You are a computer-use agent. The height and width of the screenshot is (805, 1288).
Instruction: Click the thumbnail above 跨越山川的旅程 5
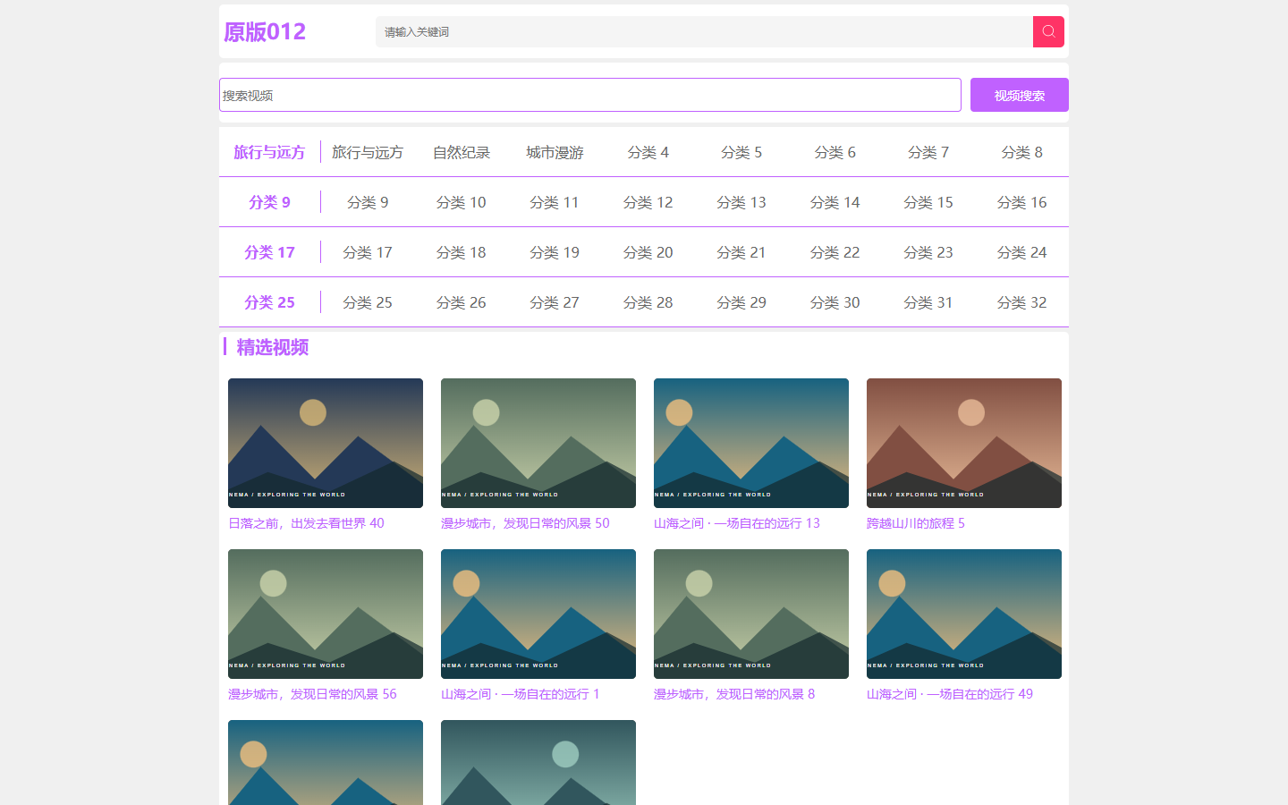[964, 443]
